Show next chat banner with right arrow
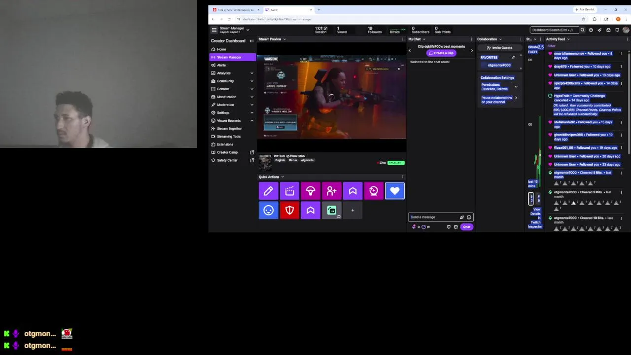Image resolution: width=631 pixels, height=355 pixels. click(472, 50)
